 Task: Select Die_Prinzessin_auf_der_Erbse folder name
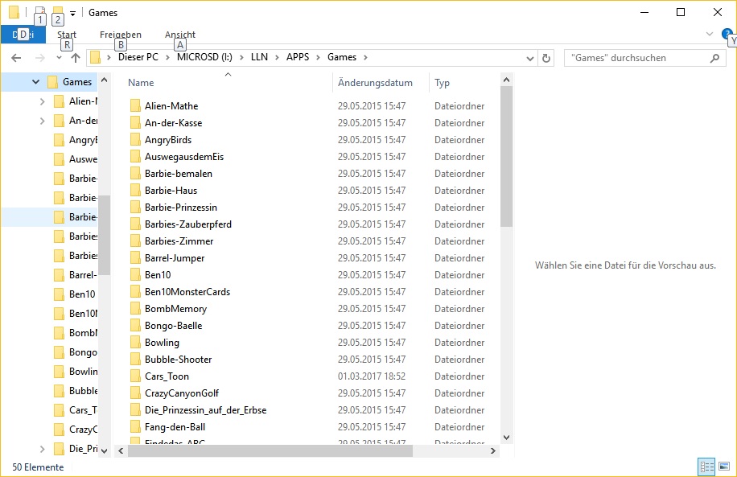click(x=205, y=410)
